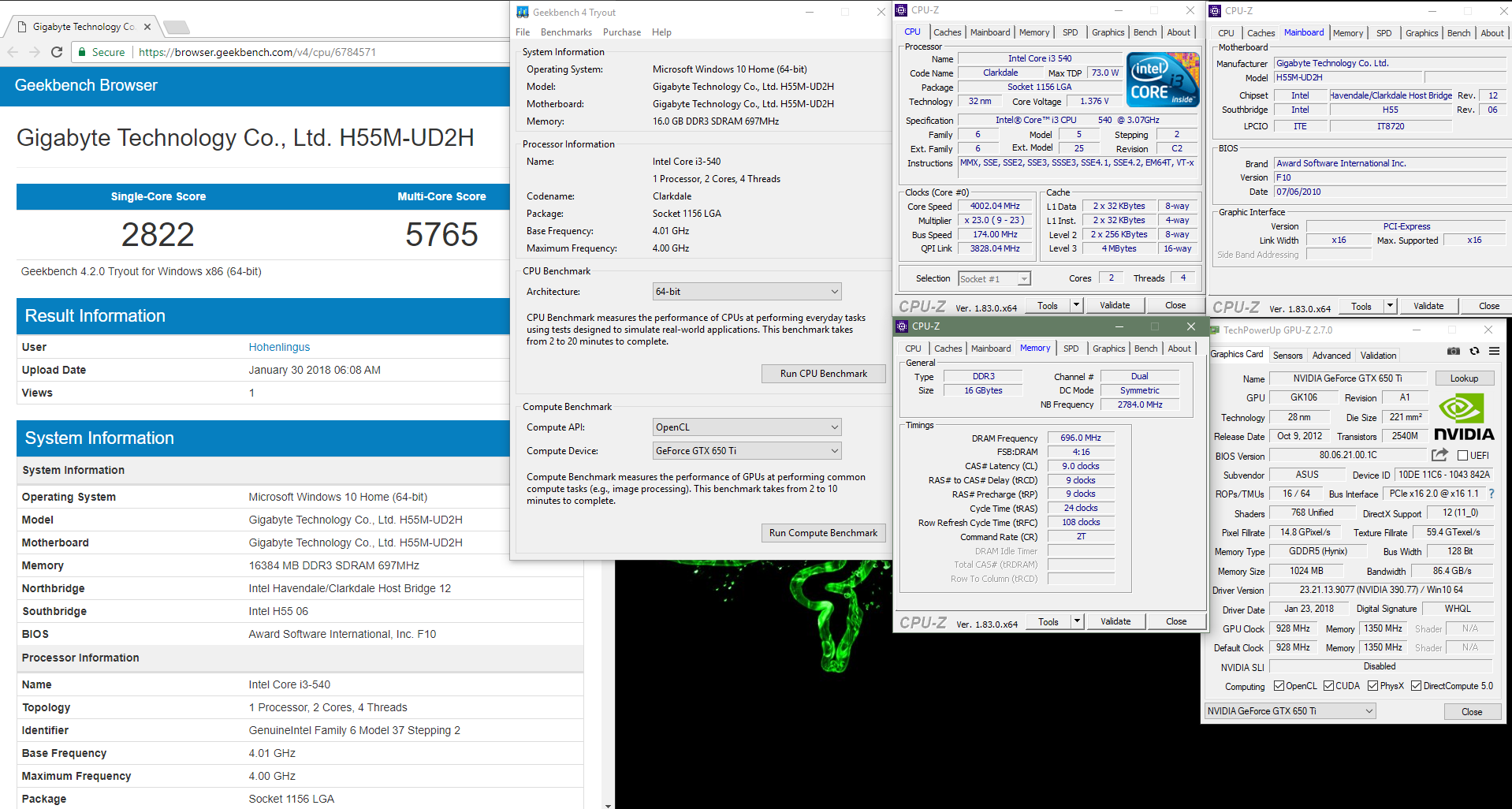Screen dimensions: 1512x809
Task: Reload the Geekbench browser page
Action: [x=57, y=52]
